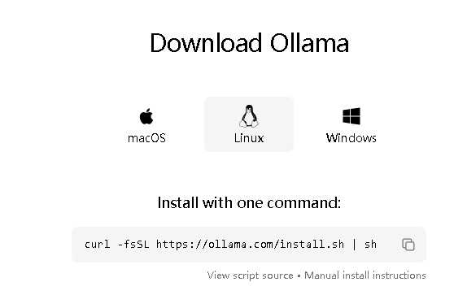Open the View script source link
The width and height of the screenshot is (467, 308).
251,275
